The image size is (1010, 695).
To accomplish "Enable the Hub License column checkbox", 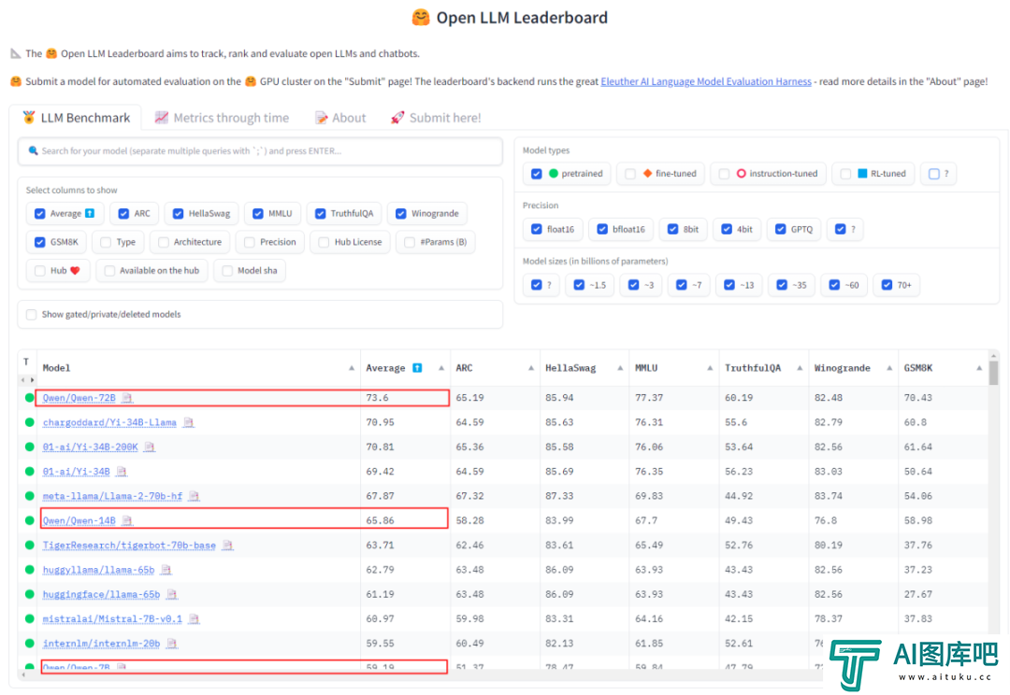I will coord(324,242).
